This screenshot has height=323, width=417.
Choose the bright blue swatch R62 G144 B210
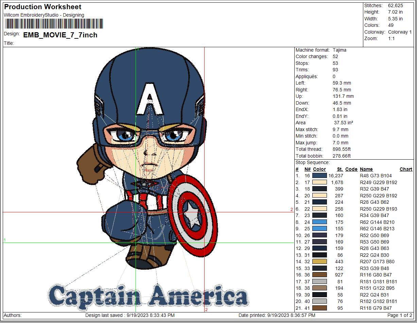click(x=319, y=222)
